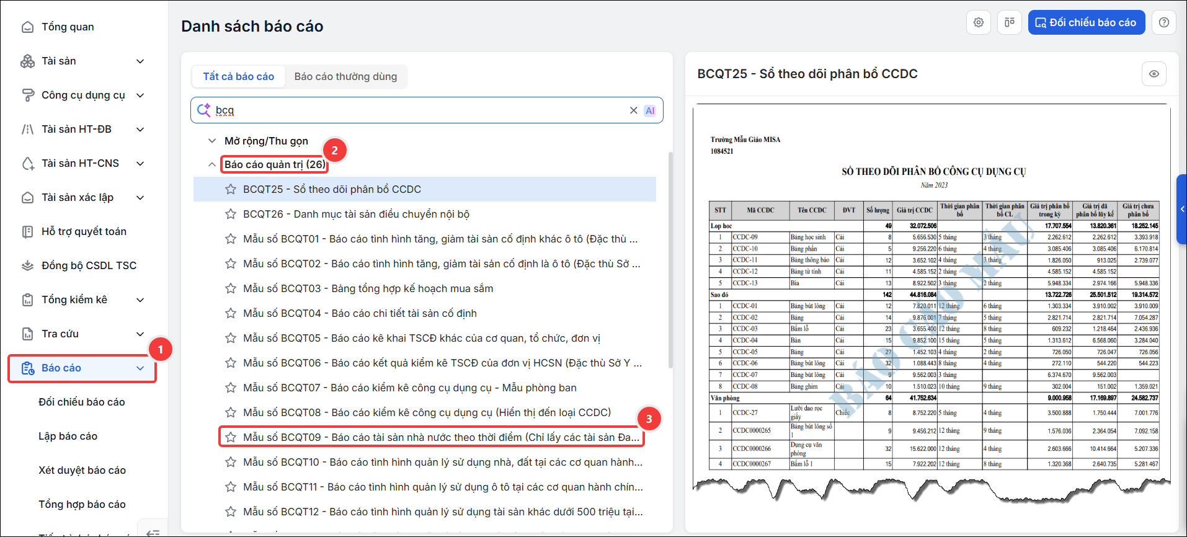Open the blue side panel handle
This screenshot has height=537, width=1187.
(x=1181, y=209)
